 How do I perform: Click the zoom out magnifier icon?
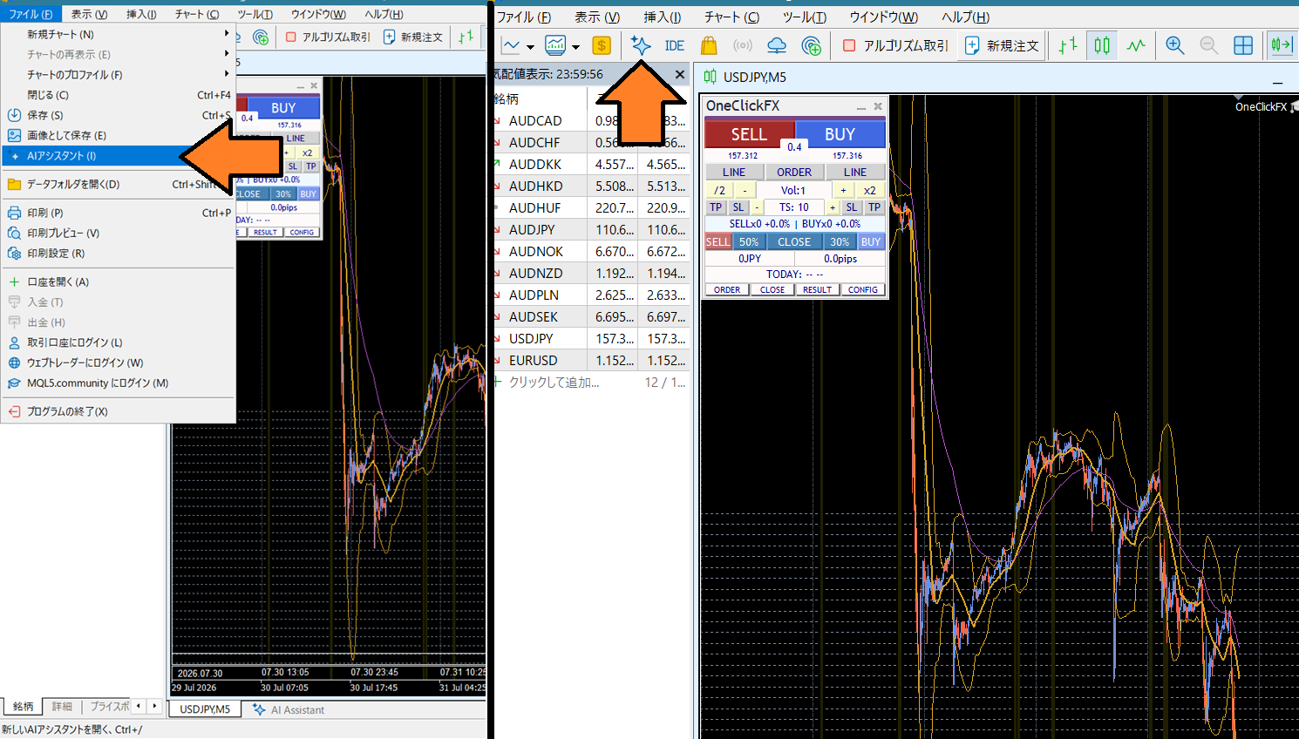1209,45
